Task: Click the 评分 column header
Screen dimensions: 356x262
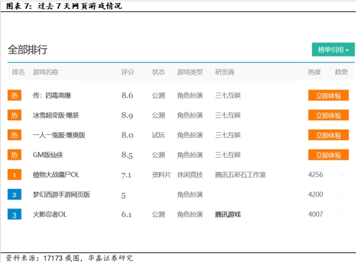Action: [128, 72]
